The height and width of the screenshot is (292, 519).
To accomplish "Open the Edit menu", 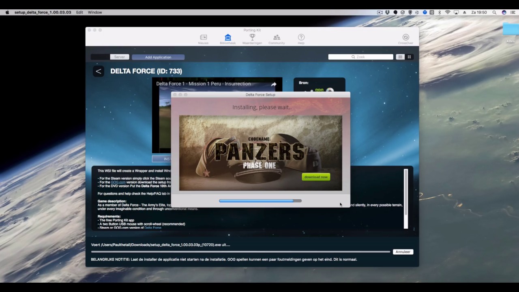I will point(79,13).
